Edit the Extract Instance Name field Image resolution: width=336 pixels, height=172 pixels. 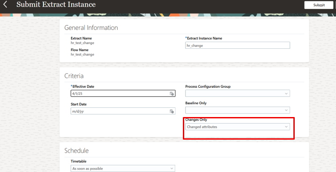pyautogui.click(x=237, y=45)
